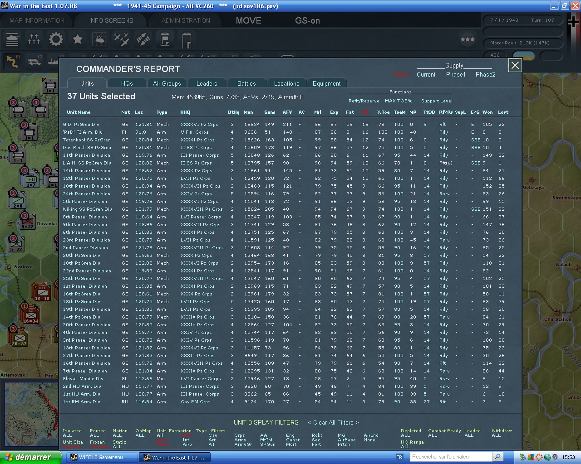This screenshot has height=464, width=581.
Task: Toggle the HQ Range ALL filter
Action: (x=405, y=446)
